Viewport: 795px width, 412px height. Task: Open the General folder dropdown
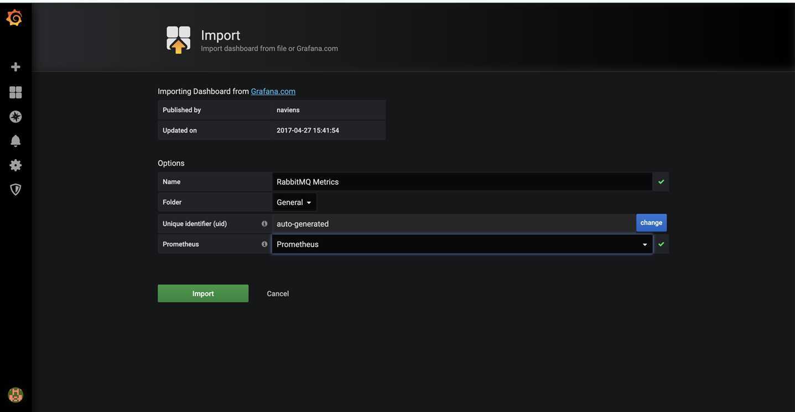(x=294, y=203)
